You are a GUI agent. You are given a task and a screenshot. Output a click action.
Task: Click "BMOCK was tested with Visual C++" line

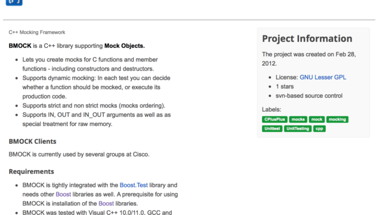(97, 213)
